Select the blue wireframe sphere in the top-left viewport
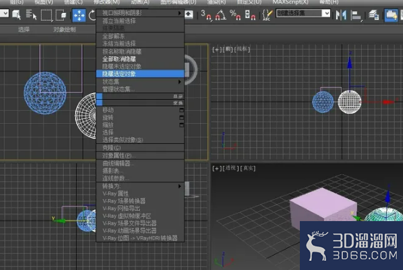The image size is (403, 270). coord(45,93)
